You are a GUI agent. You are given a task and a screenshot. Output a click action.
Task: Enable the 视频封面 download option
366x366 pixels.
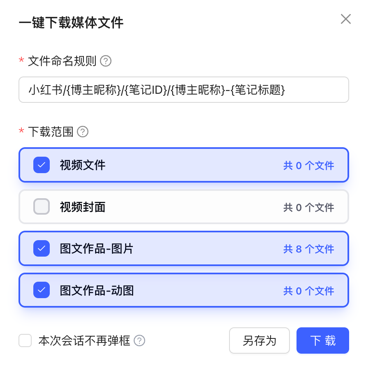(x=41, y=207)
